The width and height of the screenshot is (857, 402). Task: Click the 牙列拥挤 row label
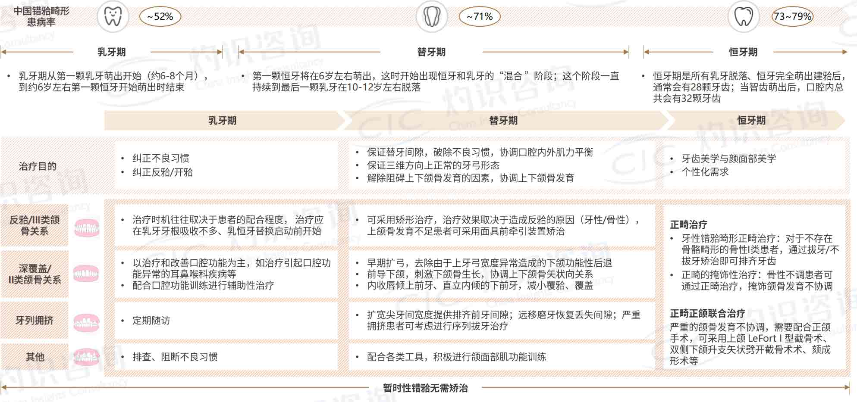click(35, 320)
